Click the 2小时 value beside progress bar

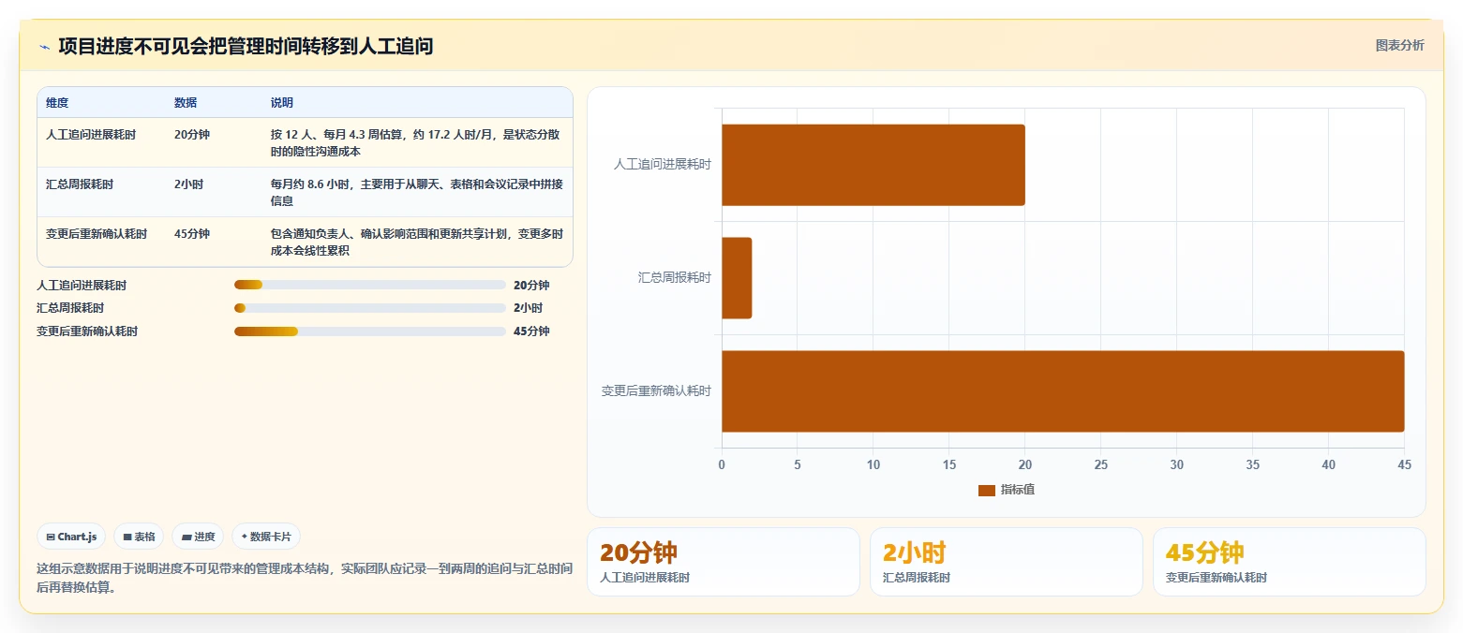point(528,308)
